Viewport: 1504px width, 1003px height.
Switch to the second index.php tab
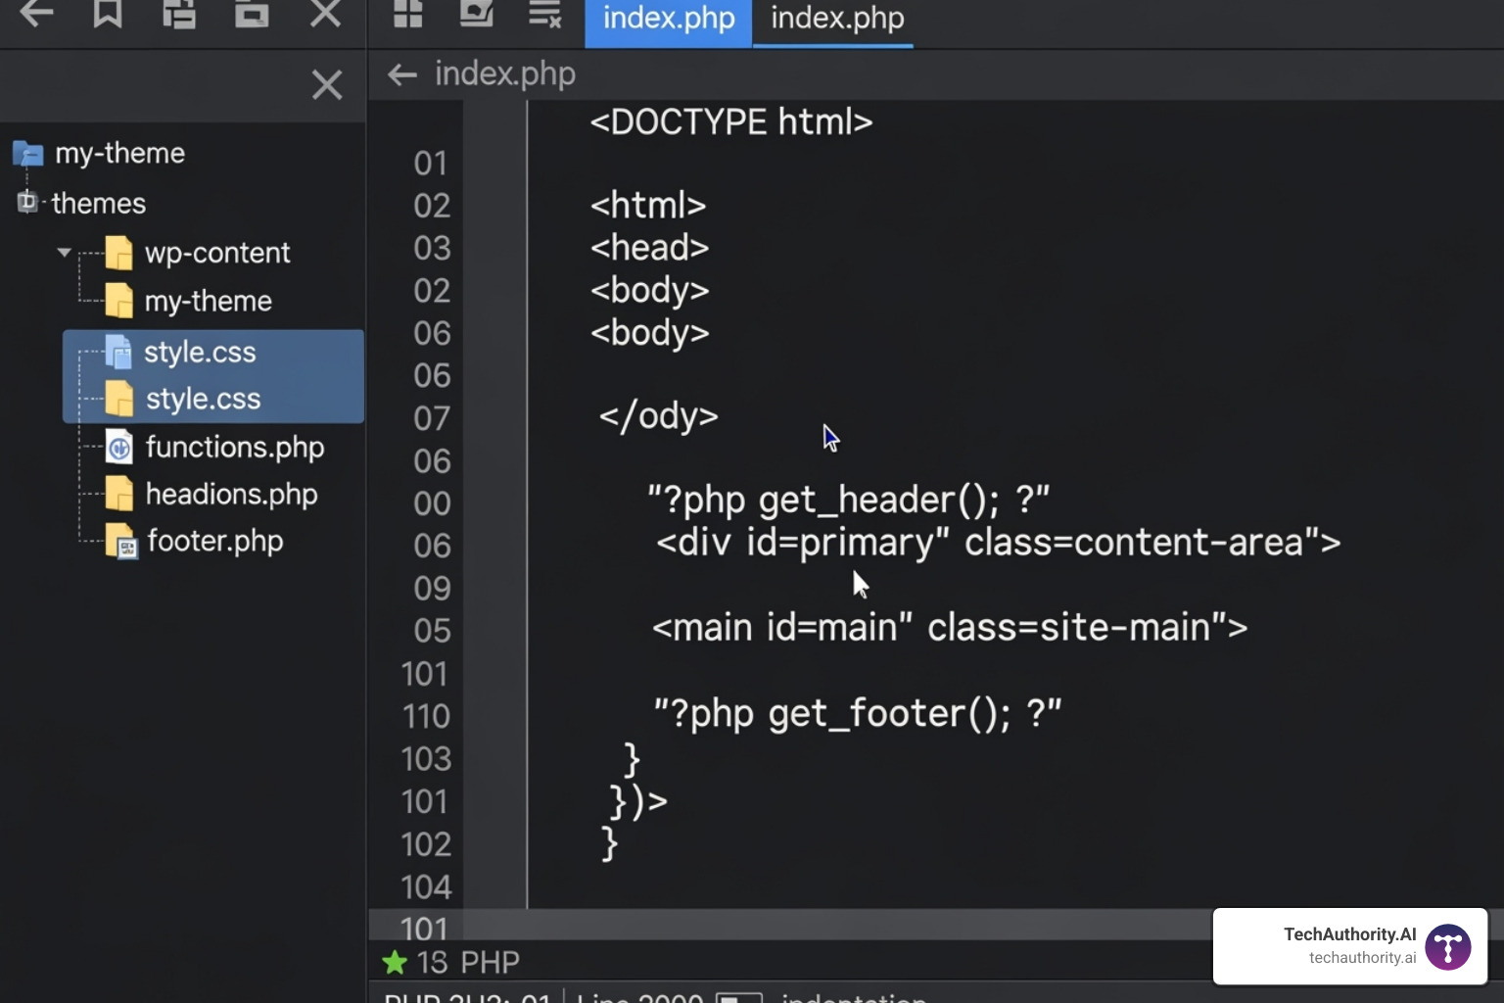[x=837, y=22]
